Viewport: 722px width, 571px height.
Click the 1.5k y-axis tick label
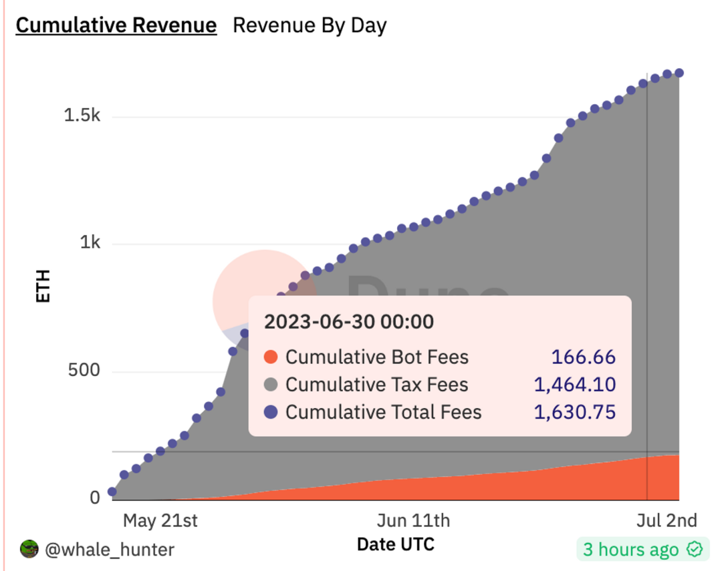click(82, 115)
